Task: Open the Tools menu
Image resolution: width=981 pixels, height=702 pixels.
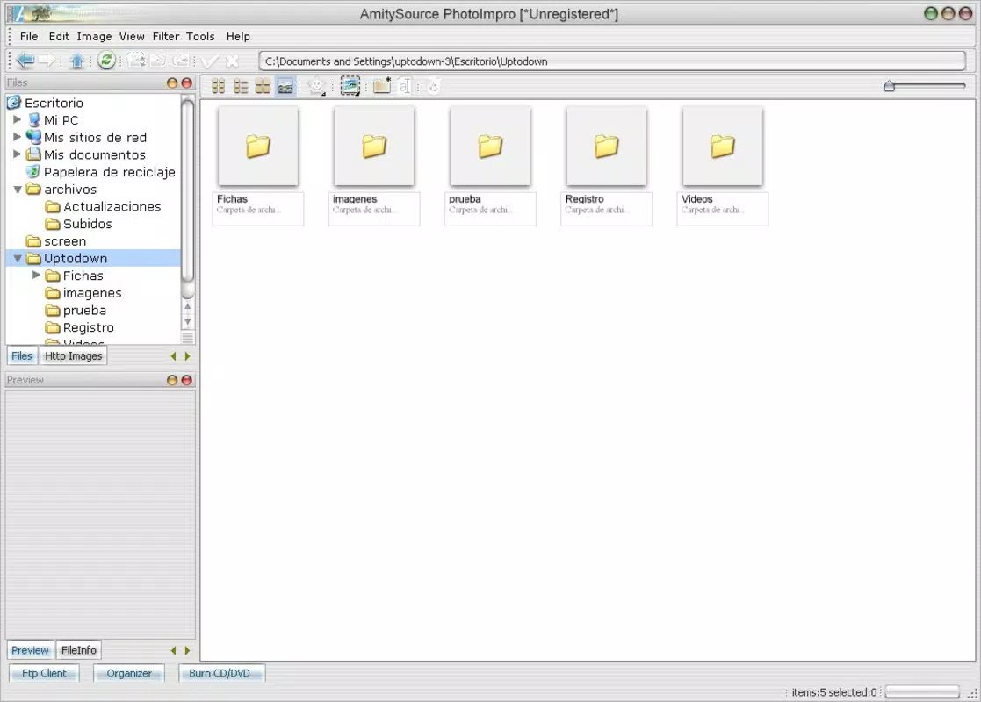Action: pos(200,36)
